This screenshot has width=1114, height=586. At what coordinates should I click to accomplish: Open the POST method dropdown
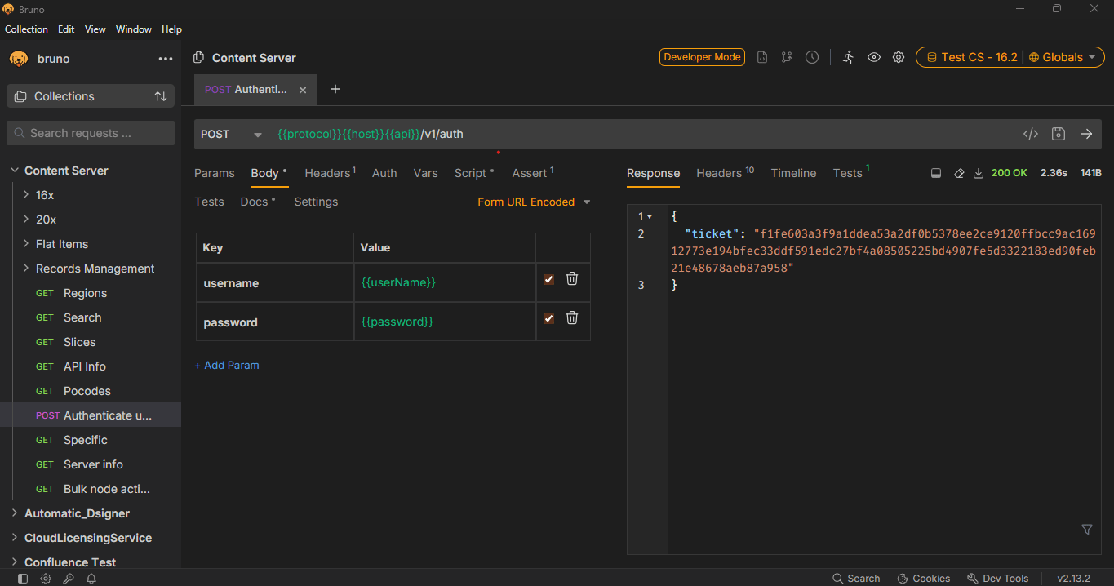231,135
